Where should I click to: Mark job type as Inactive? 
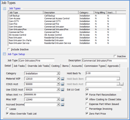[x=115, y=56]
